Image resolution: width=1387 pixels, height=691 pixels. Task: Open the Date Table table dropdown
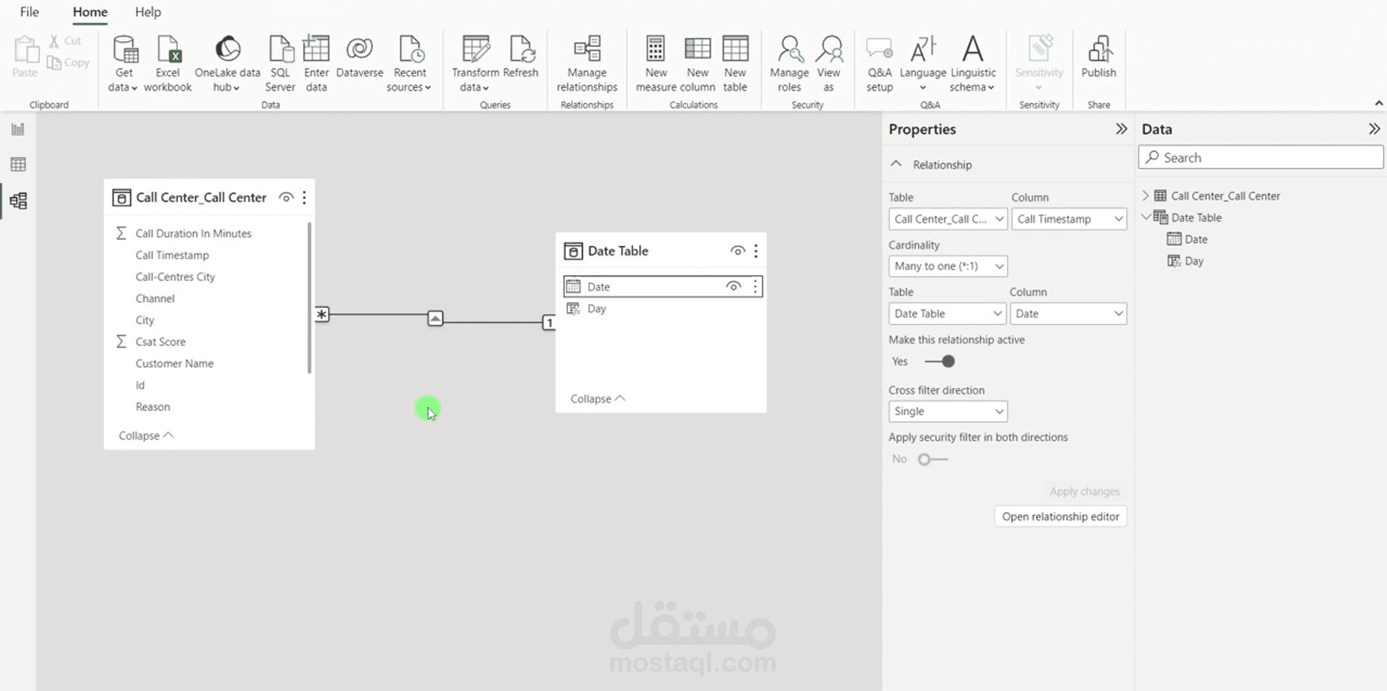947,313
